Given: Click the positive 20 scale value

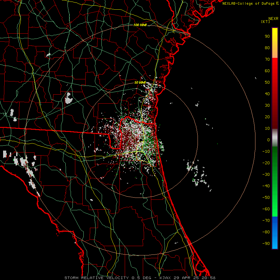Looking at the screenshot, I should (267, 117).
